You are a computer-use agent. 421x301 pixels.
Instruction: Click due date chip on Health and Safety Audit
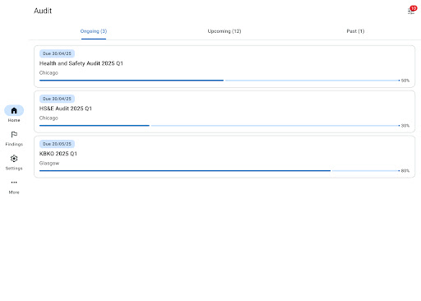pos(57,53)
